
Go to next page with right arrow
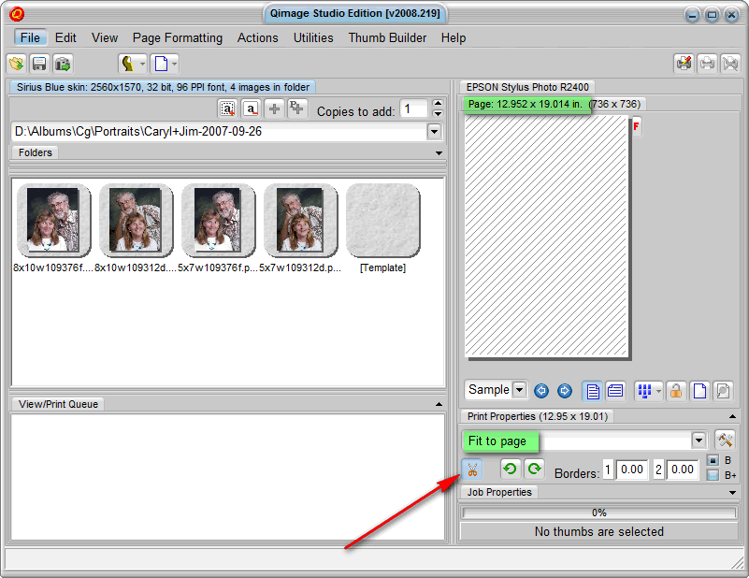coord(565,391)
